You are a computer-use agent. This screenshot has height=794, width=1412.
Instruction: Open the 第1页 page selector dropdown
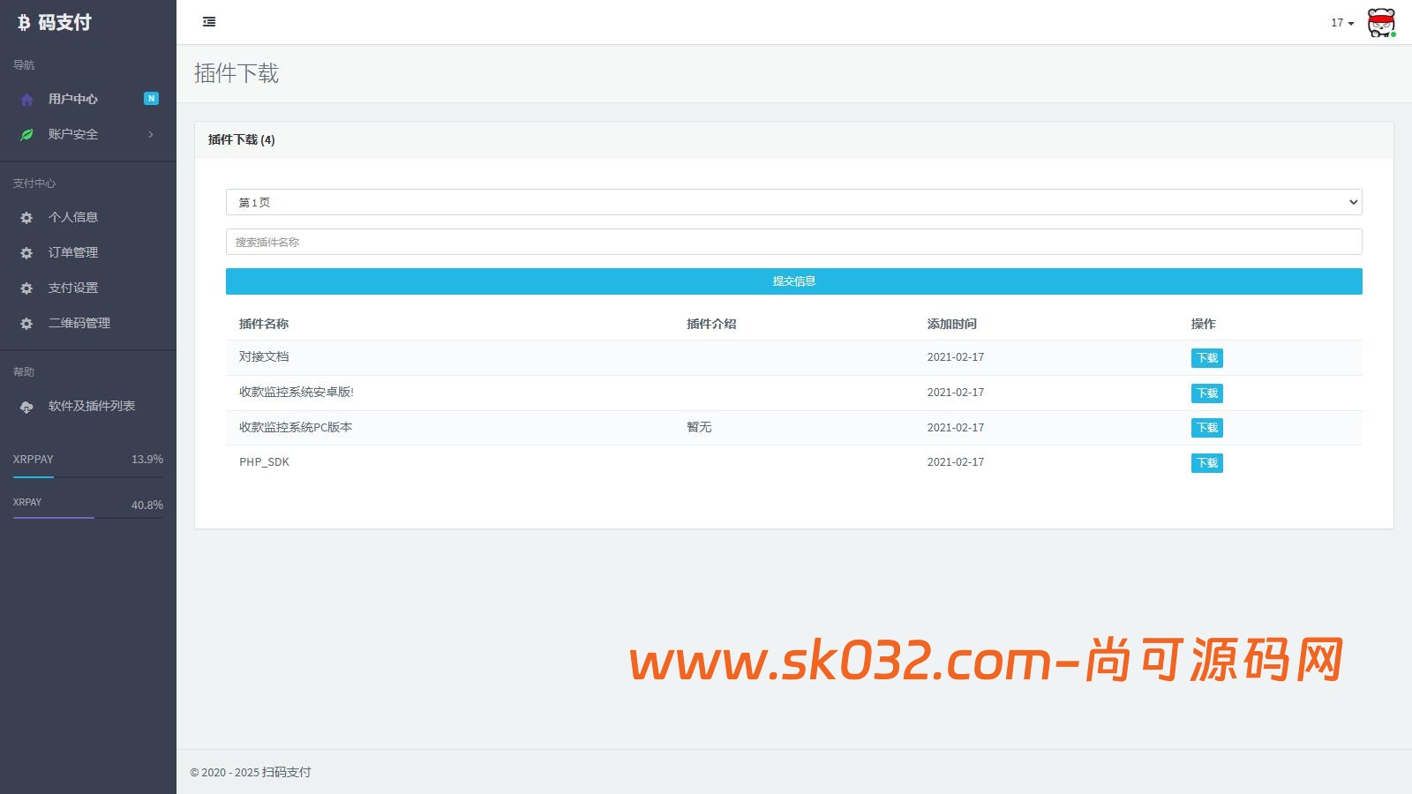tap(793, 202)
